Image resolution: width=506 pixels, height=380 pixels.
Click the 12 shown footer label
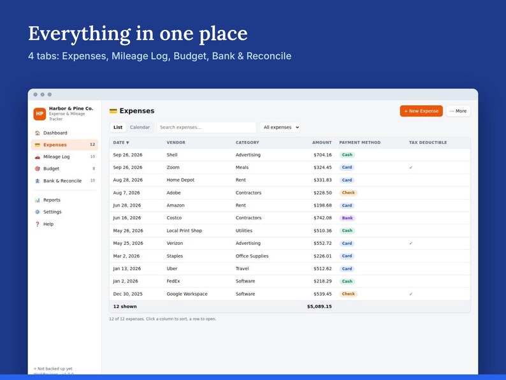coord(125,307)
